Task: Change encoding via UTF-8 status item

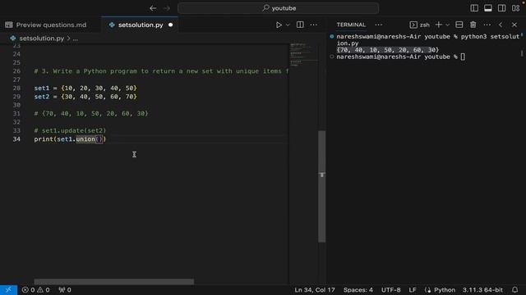Action: click(391, 290)
